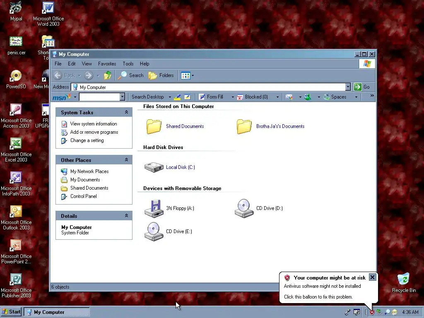Screen dimensions: 424x318
Task: Click the Blocked (0) popup blocker
Action: (x=253, y=97)
